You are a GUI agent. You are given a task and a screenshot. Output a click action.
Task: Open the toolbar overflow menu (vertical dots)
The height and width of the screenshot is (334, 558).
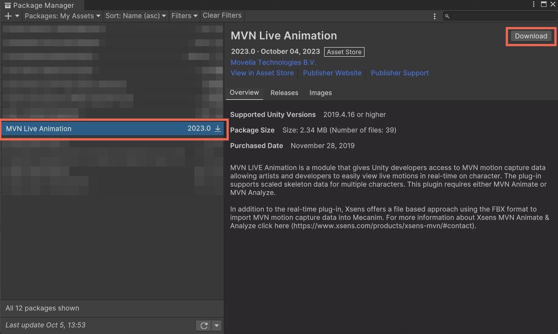tap(435, 16)
